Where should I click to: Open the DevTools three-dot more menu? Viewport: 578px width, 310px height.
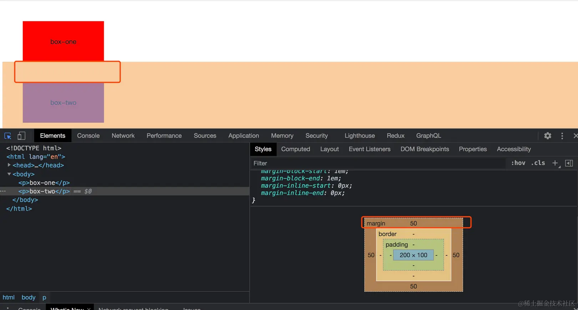pyautogui.click(x=562, y=136)
